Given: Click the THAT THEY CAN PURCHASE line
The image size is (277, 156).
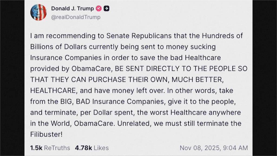Looking at the screenshot, I should click(x=127, y=80).
